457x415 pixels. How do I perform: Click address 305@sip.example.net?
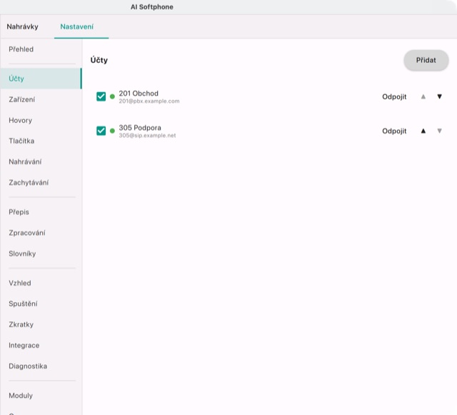147,136
